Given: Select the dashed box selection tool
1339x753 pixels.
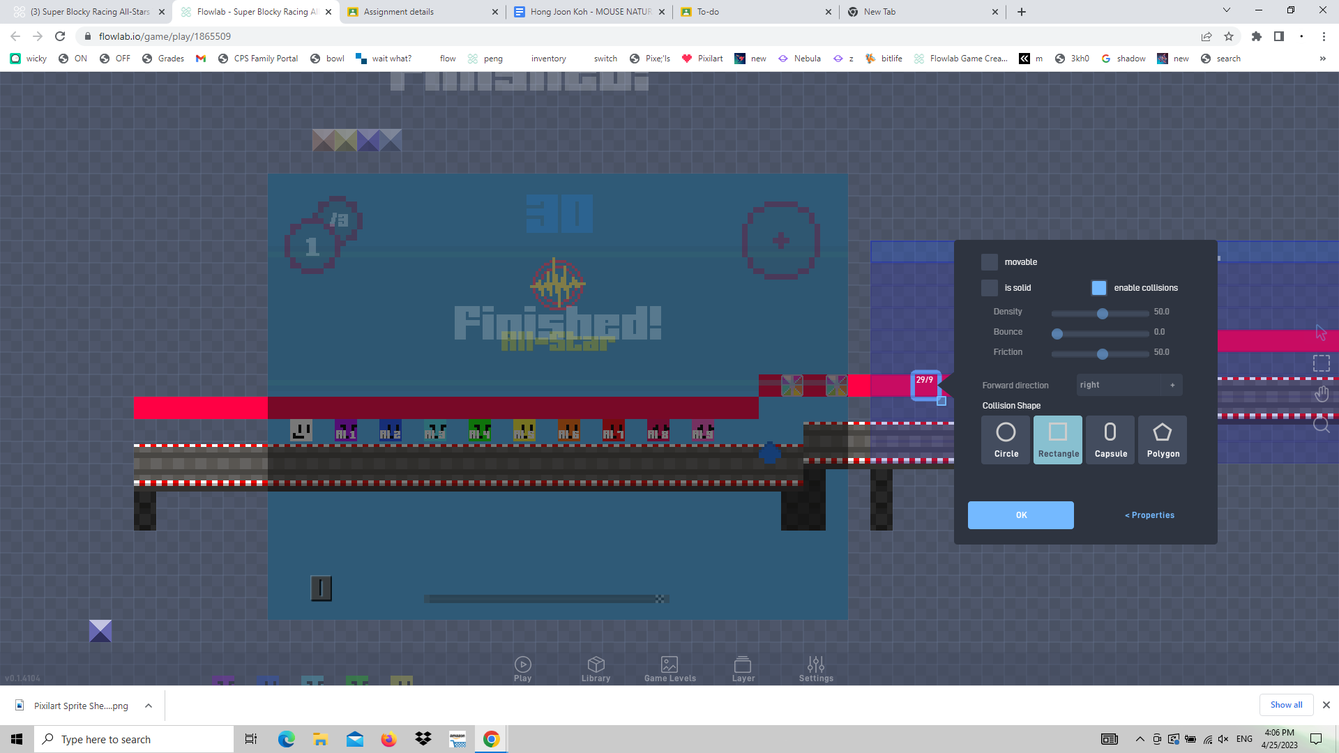Looking at the screenshot, I should click(1321, 363).
